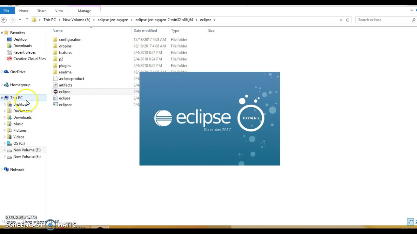This screenshot has height=234, width=417.
Task: Expand the OneDrive tree node
Action: click(x=2, y=72)
